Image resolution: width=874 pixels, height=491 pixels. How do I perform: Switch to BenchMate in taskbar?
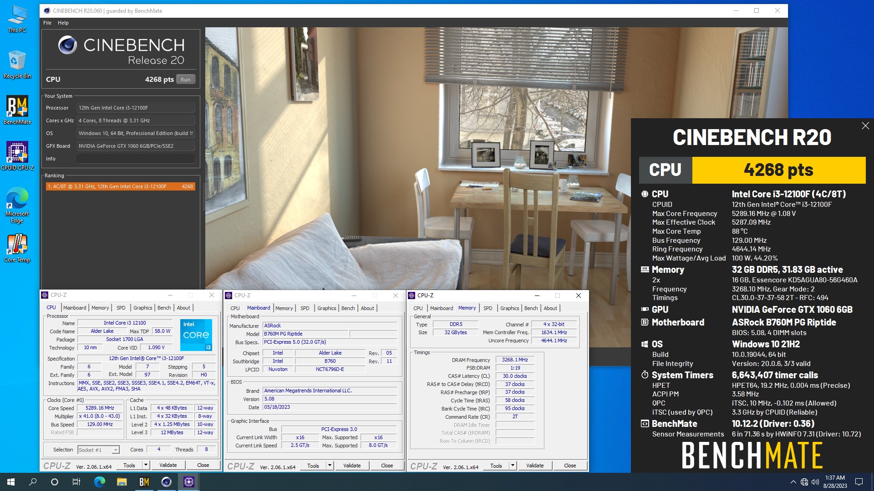144,482
